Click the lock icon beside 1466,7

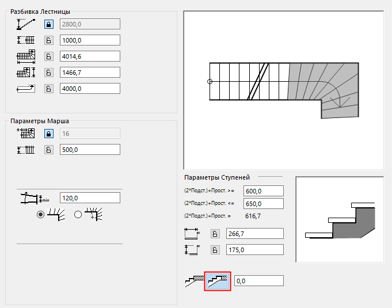pyautogui.click(x=49, y=72)
